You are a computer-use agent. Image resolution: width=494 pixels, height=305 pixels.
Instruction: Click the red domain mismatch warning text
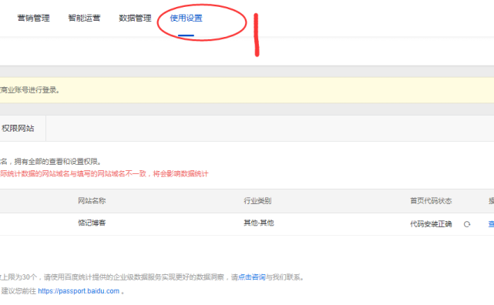[104, 174]
